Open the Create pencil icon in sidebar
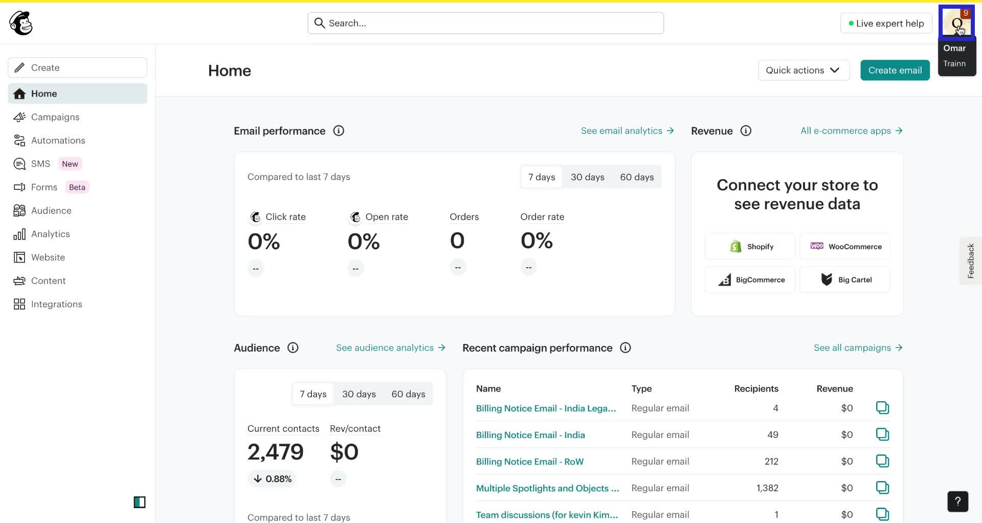 19,67
